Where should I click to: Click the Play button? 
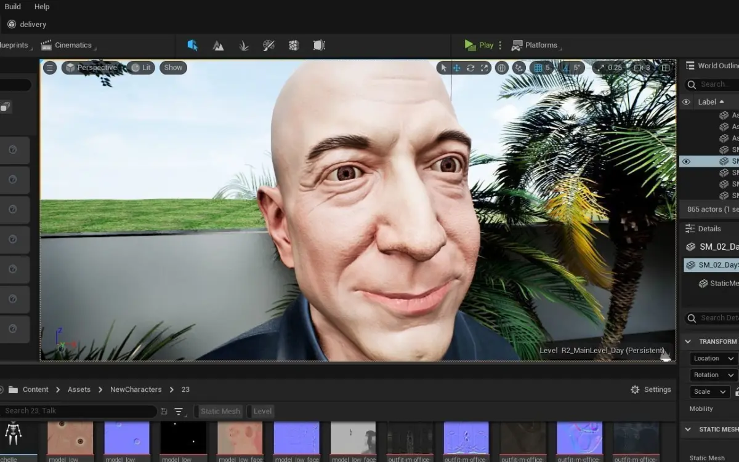click(479, 45)
